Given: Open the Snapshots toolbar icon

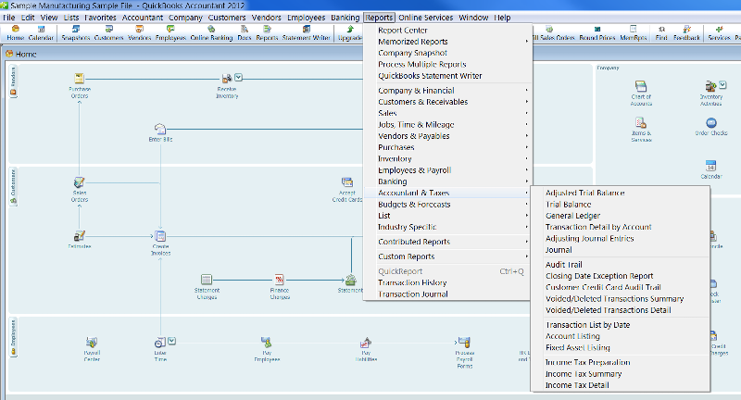Looking at the screenshot, I should click(76, 33).
